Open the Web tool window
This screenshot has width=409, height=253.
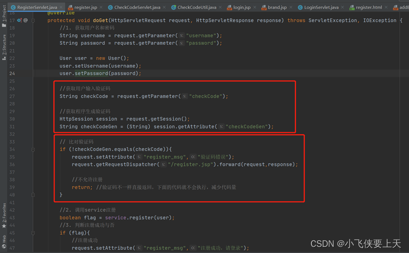click(4, 242)
